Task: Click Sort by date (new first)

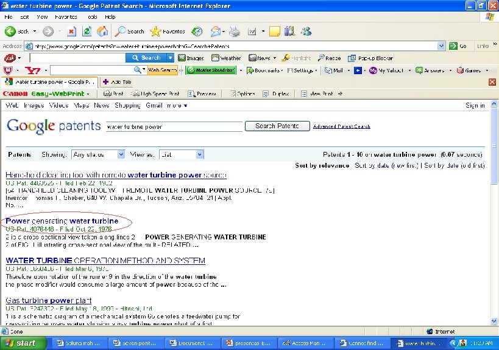Action: tap(387, 165)
